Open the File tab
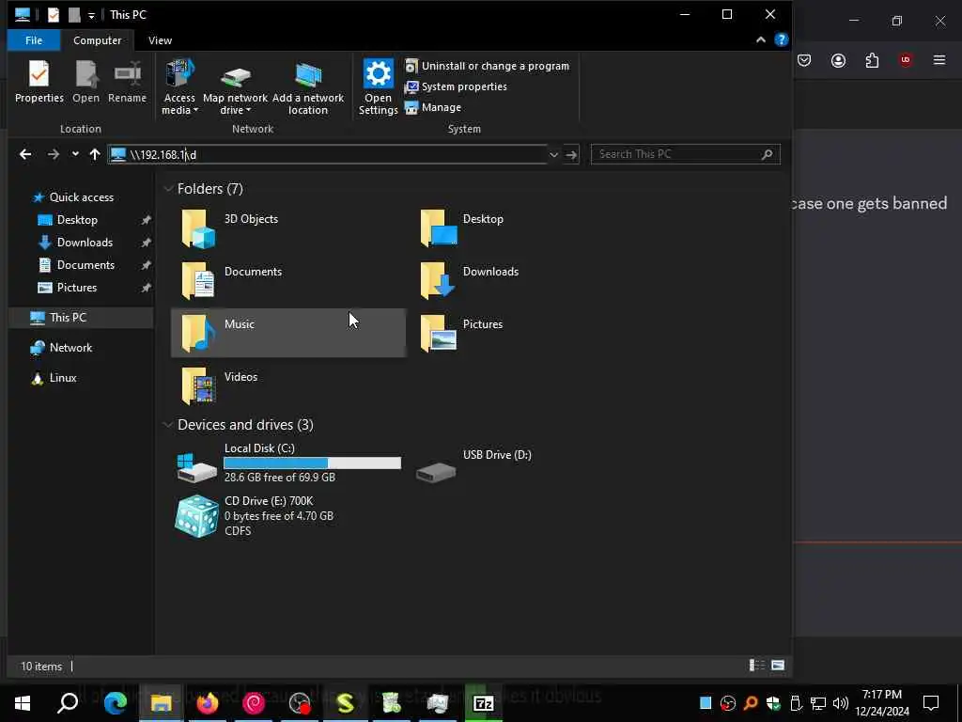The height and width of the screenshot is (722, 962). 34,40
